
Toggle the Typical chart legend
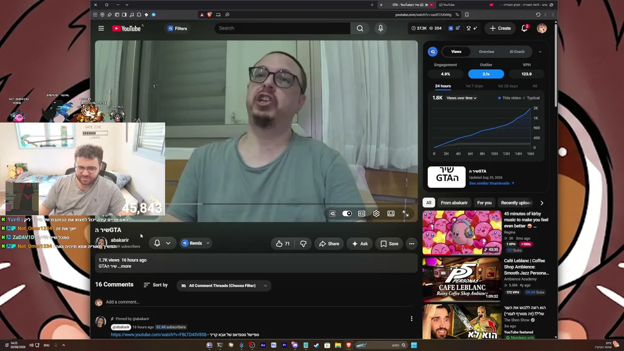[x=531, y=98]
